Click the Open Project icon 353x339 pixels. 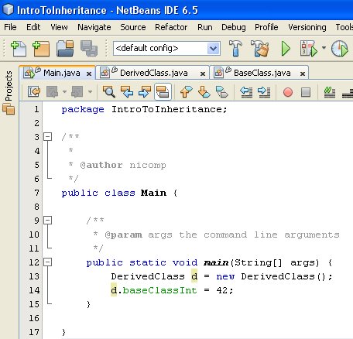[65, 48]
